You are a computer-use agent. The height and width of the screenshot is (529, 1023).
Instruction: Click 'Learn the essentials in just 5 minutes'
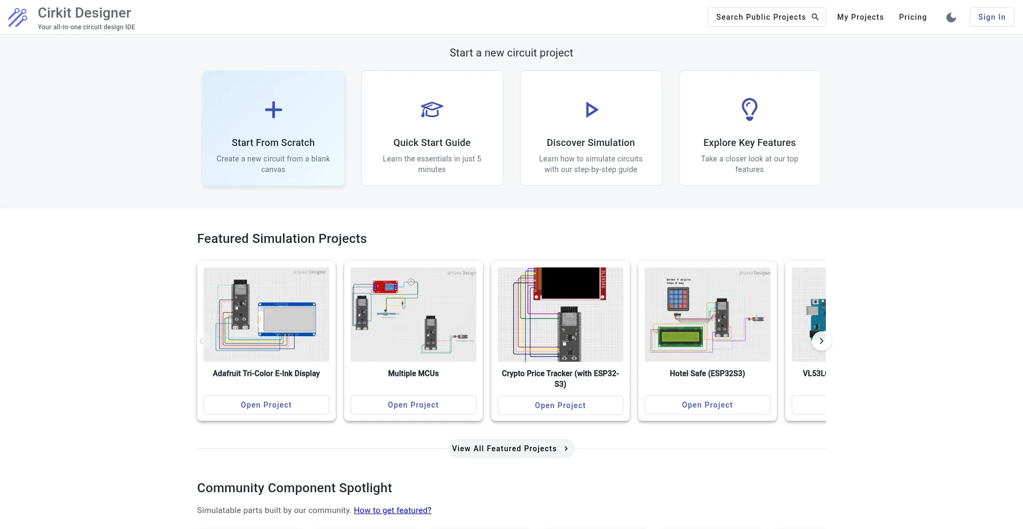(432, 164)
